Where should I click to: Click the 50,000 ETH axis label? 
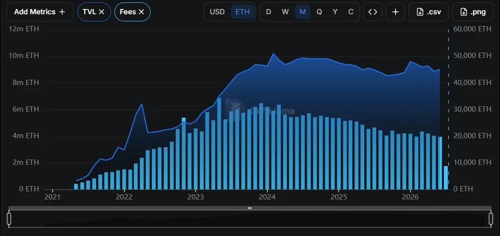(472, 56)
